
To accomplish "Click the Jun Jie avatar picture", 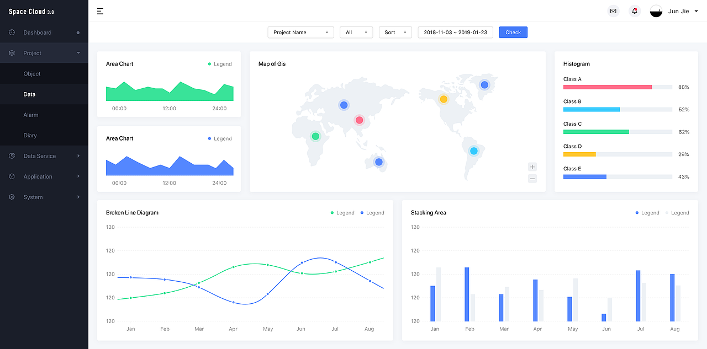I will click(656, 11).
